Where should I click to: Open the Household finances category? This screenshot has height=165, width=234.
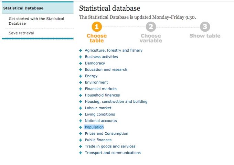click(x=103, y=95)
